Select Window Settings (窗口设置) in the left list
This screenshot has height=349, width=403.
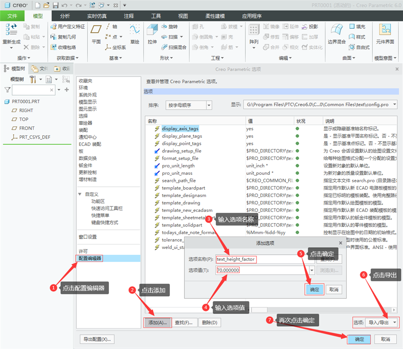[88, 237]
